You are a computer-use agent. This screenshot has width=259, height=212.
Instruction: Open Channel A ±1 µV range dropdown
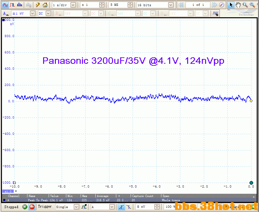coord(33,13)
